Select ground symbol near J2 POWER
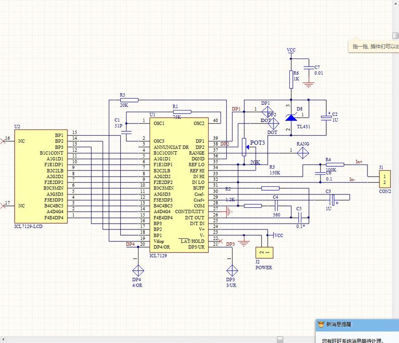Image resolution: width=399 pixels, height=343 pixels. (x=244, y=244)
